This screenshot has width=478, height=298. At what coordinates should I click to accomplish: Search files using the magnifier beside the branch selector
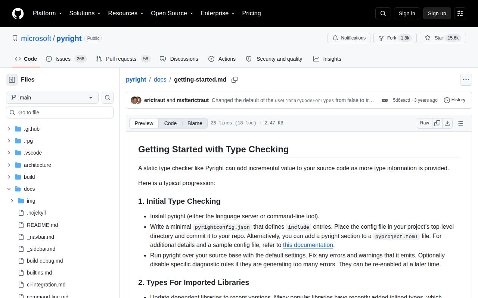click(x=108, y=98)
